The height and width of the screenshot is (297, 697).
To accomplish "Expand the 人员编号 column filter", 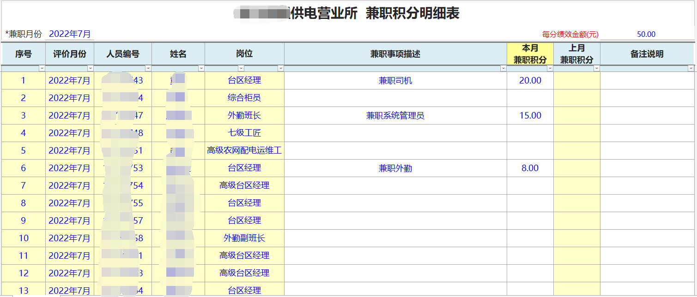I will coord(148,68).
